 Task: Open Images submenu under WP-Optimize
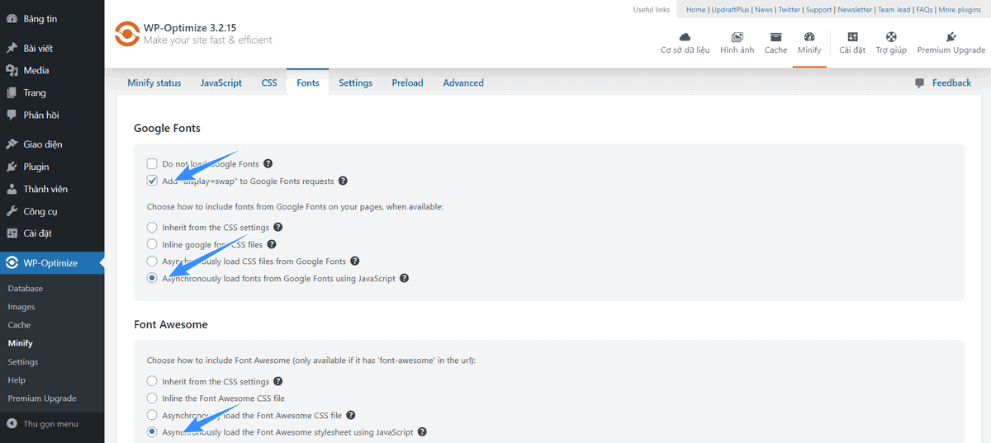(x=21, y=307)
